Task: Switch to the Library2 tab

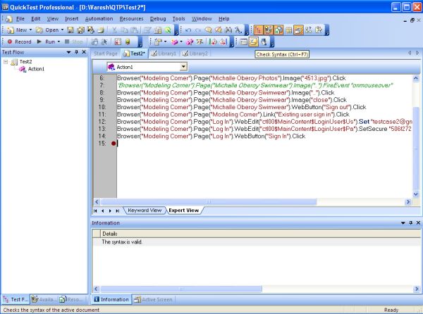Action: pyautogui.click(x=195, y=54)
